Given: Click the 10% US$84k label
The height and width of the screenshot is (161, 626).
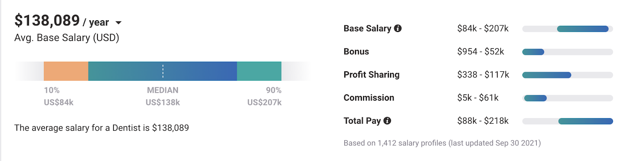Looking at the screenshot, I should click(x=59, y=96).
